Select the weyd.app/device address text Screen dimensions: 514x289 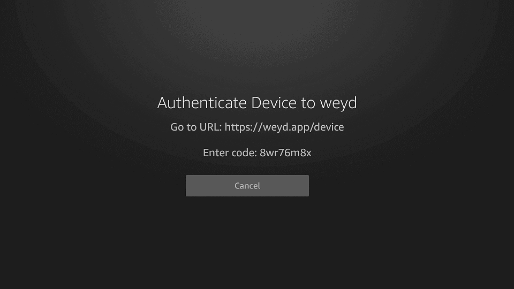pyautogui.click(x=304, y=127)
